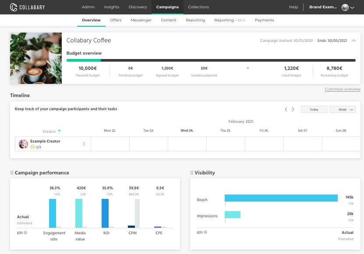Viewport: 364px width, 254px height.
Task: Sort timeline by Creator arrow
Action: coord(59,132)
